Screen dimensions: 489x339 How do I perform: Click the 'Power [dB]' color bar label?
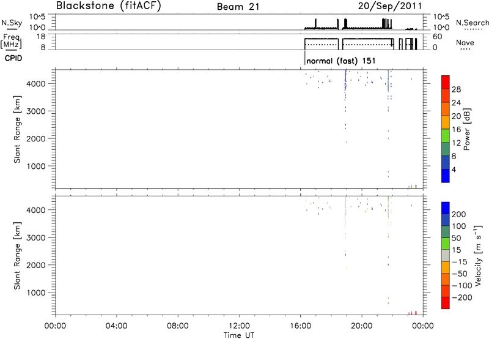tap(466, 129)
